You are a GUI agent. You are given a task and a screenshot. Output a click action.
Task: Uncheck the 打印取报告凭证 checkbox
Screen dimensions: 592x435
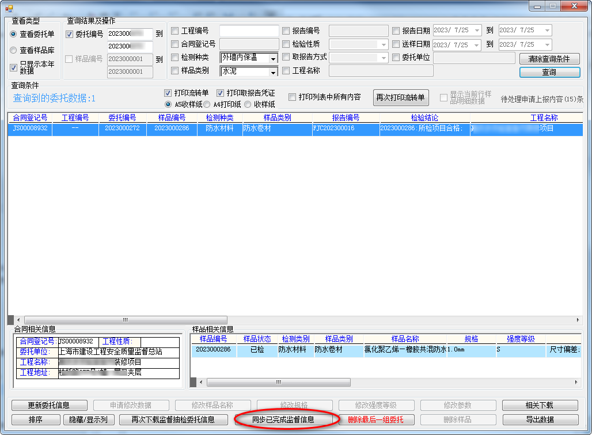click(x=220, y=93)
